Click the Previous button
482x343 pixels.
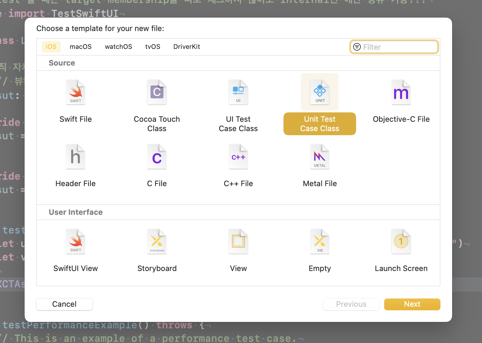click(351, 304)
